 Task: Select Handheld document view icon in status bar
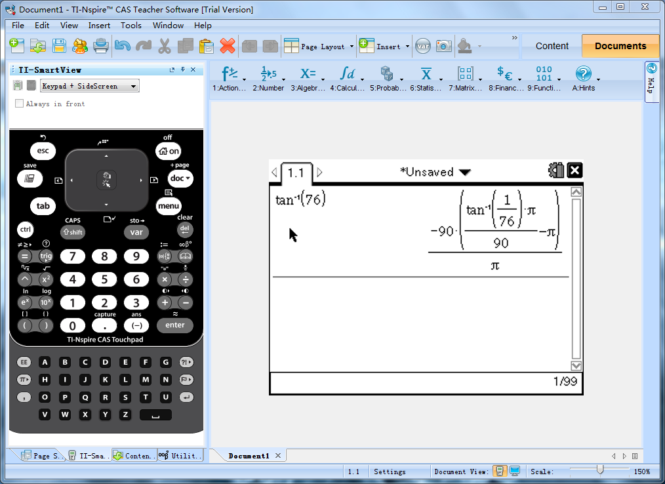pos(500,472)
